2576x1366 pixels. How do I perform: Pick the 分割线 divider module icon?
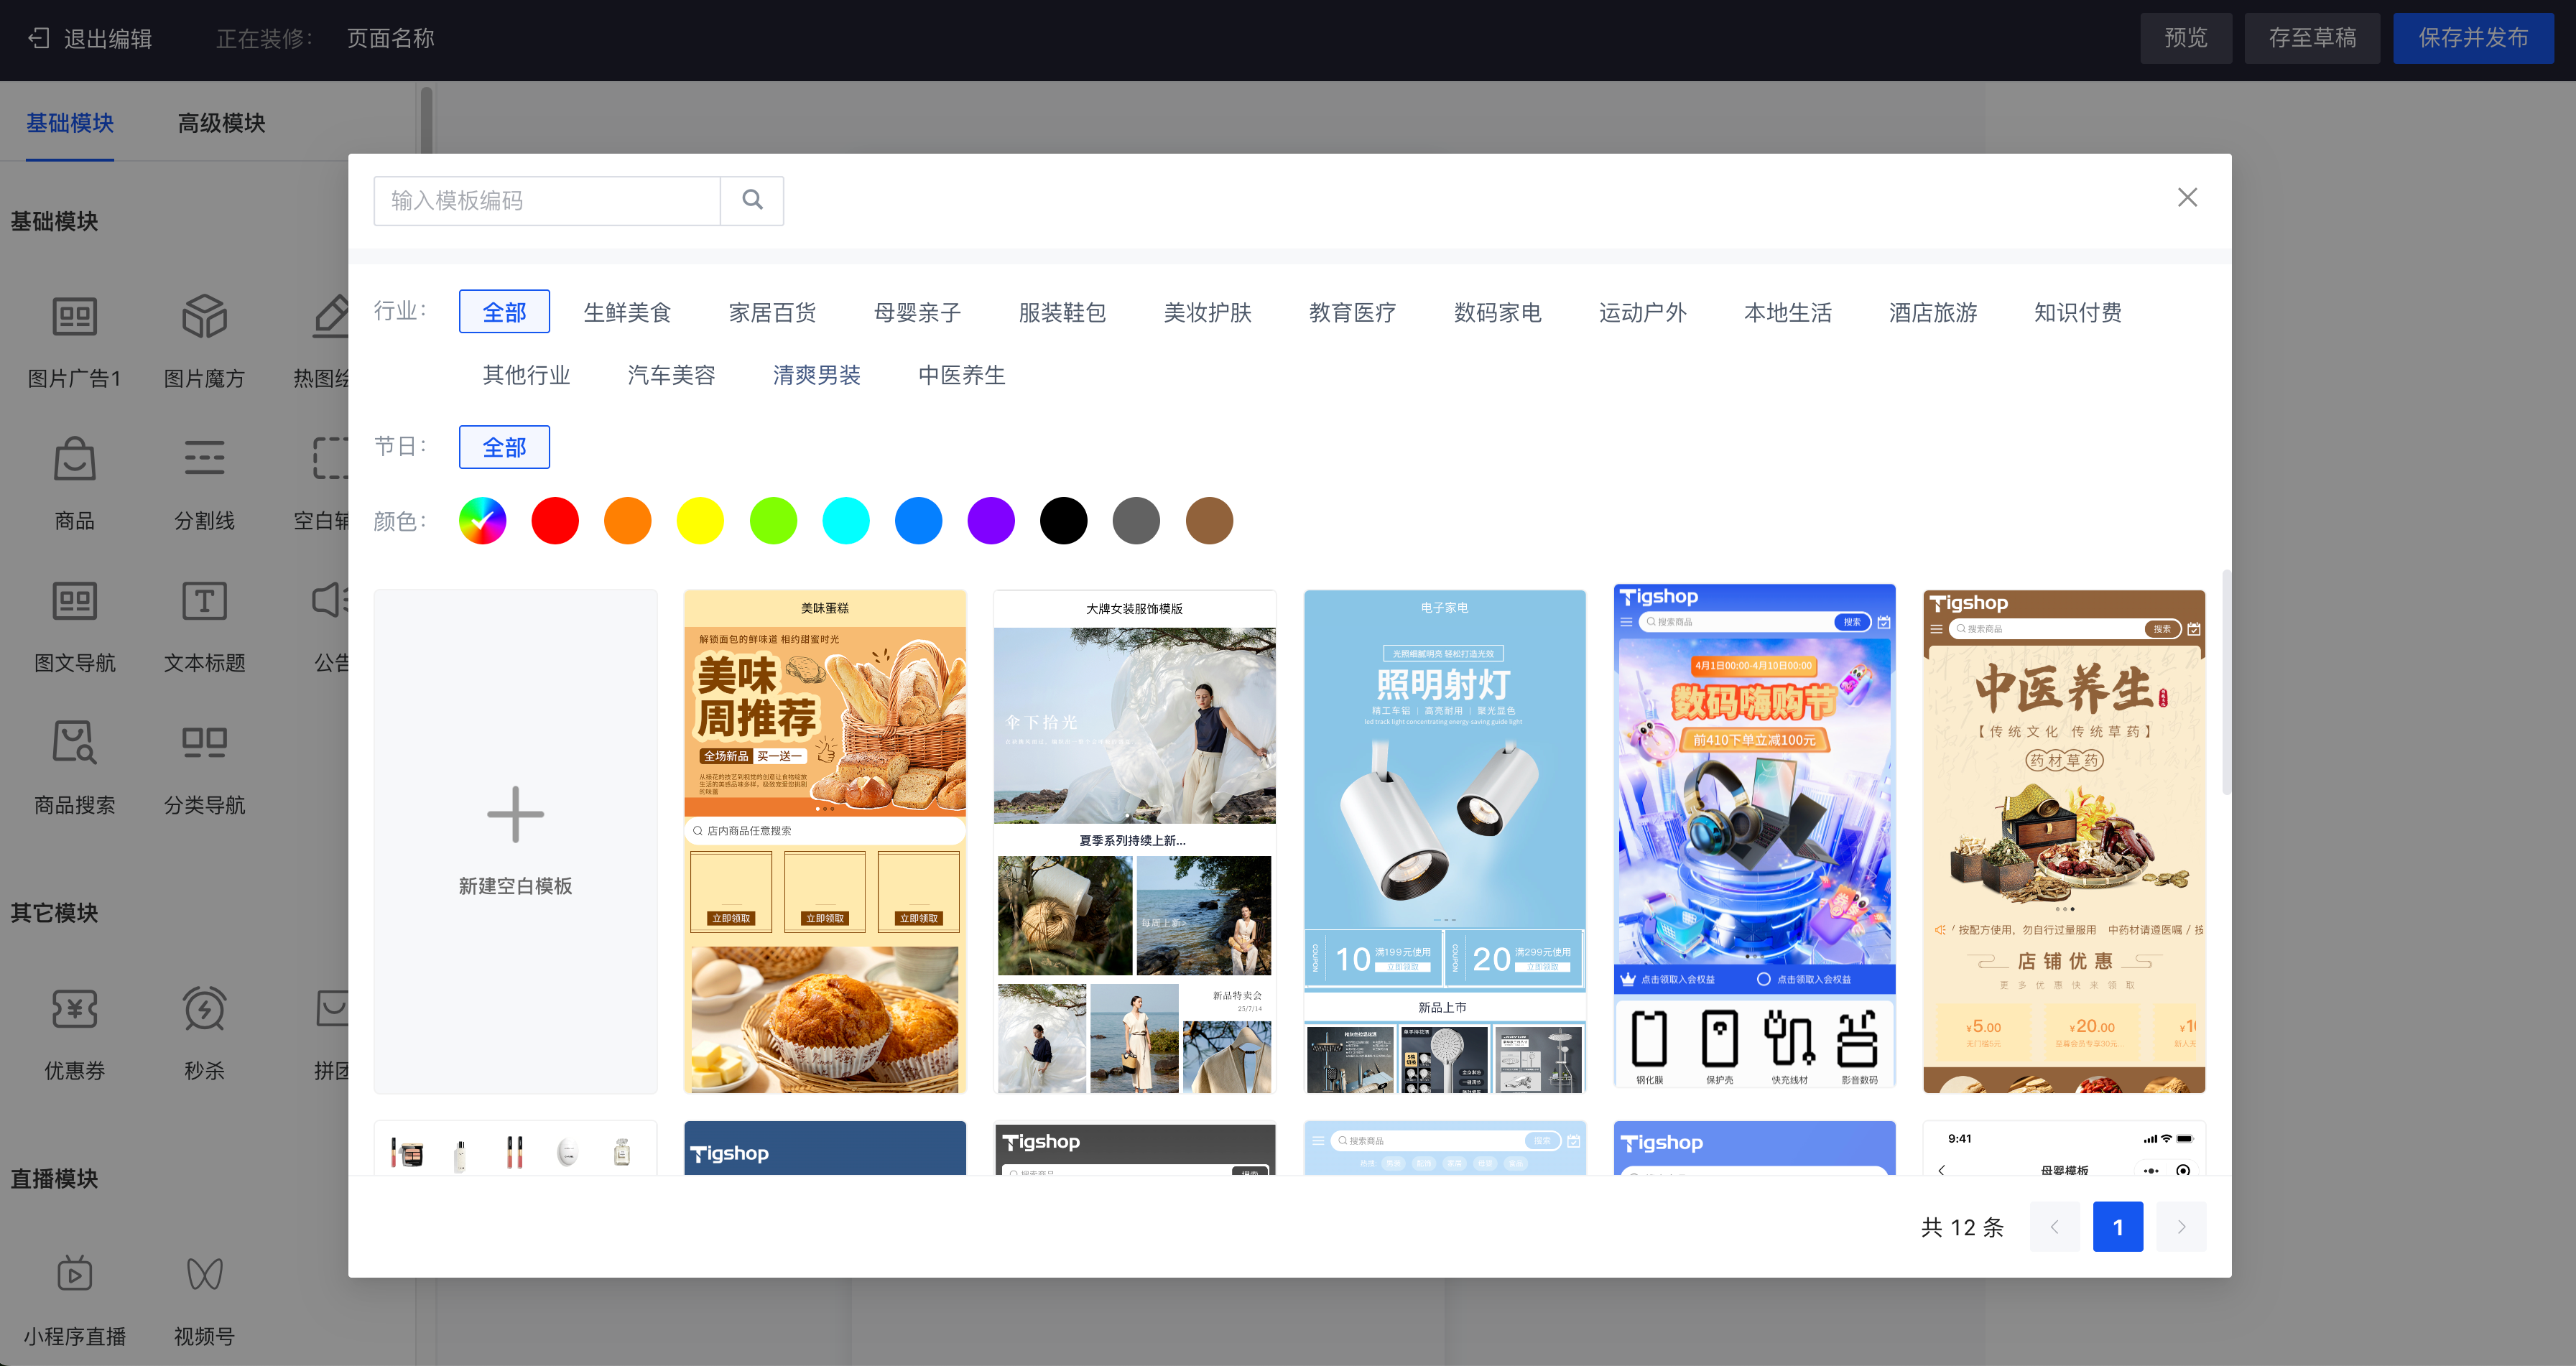[204, 459]
